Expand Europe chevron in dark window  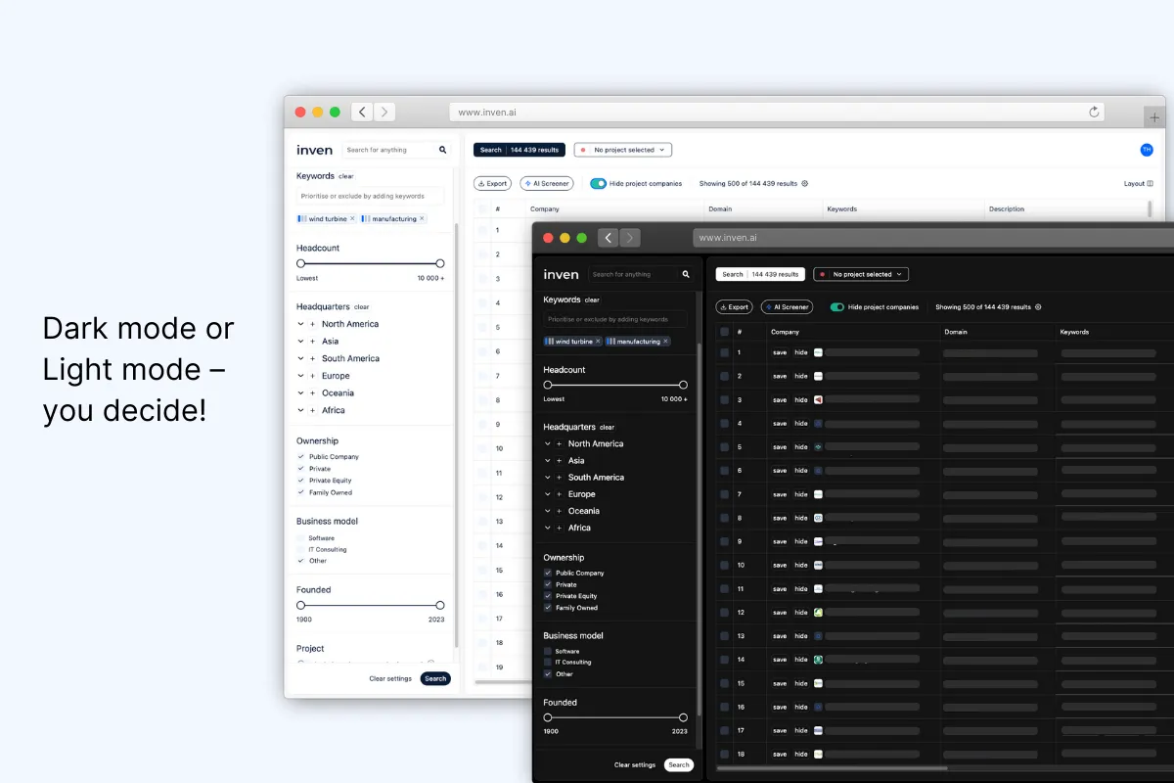pyautogui.click(x=548, y=494)
